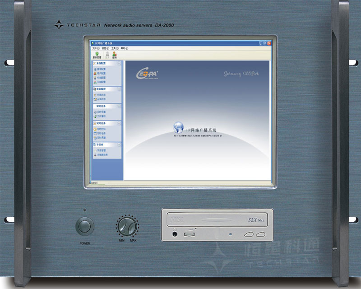Select user configuration item in sidebar
Image resolution: width=361 pixels, height=289 pixels.
pyautogui.click(x=100, y=73)
